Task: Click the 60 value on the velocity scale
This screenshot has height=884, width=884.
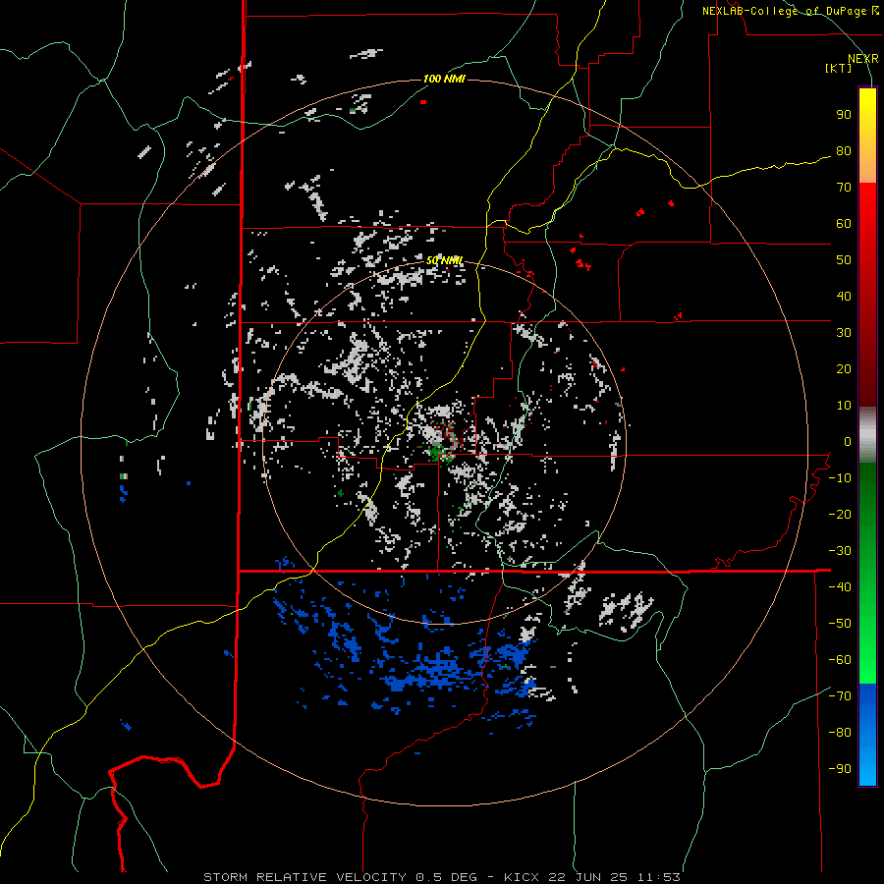Action: click(x=844, y=224)
